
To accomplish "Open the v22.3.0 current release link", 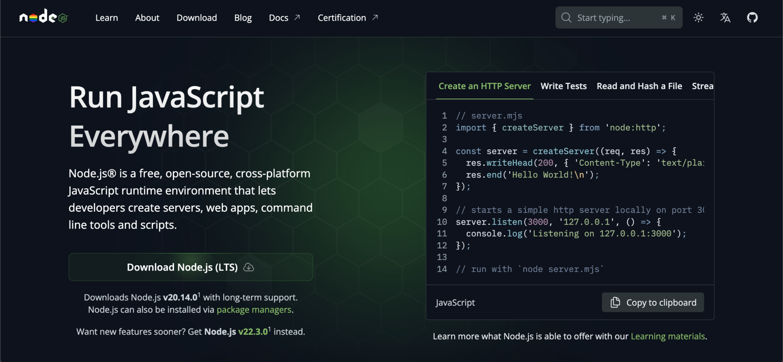I will pyautogui.click(x=253, y=331).
